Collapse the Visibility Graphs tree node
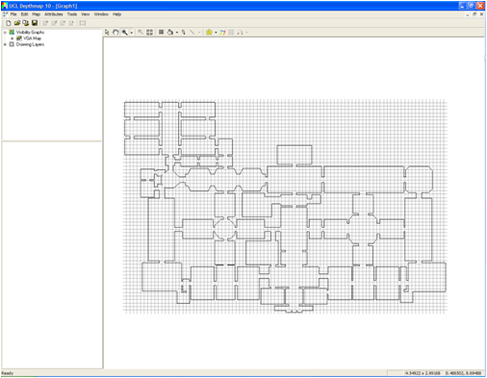The image size is (487, 378). point(5,32)
